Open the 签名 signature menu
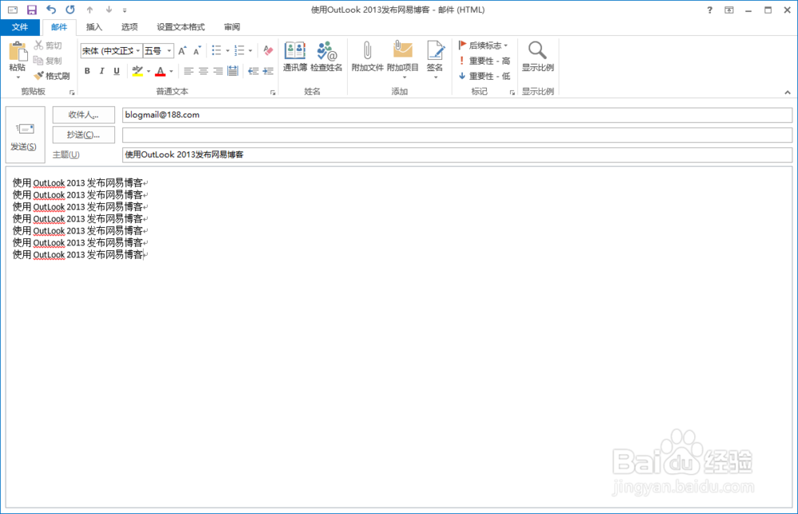Image resolution: width=798 pixels, height=514 pixels. point(435,60)
